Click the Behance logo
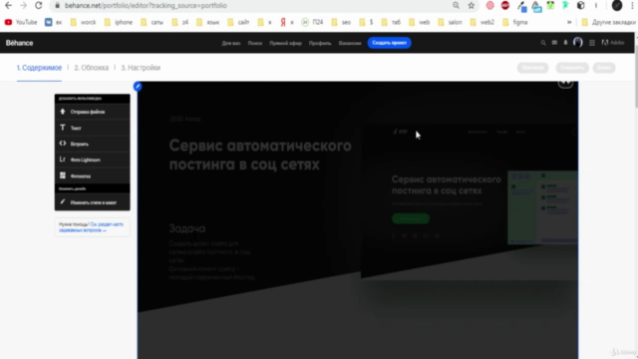This screenshot has width=638, height=359. tap(20, 43)
